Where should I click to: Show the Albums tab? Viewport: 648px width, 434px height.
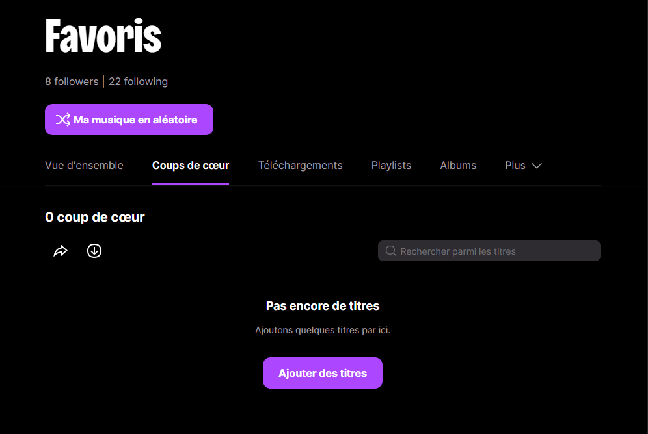458,166
